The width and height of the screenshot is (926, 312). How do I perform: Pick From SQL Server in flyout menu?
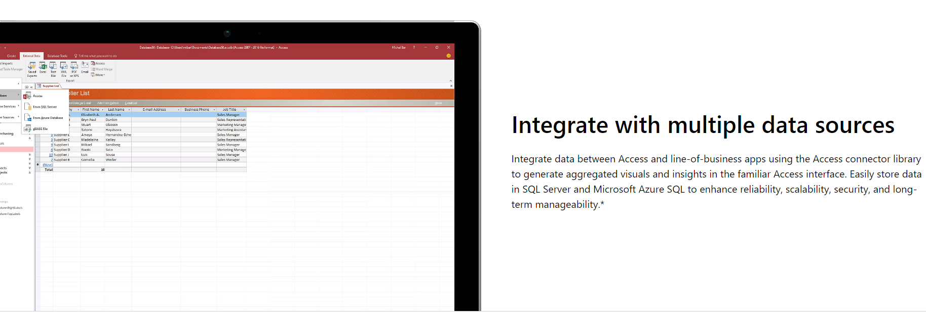(x=45, y=107)
